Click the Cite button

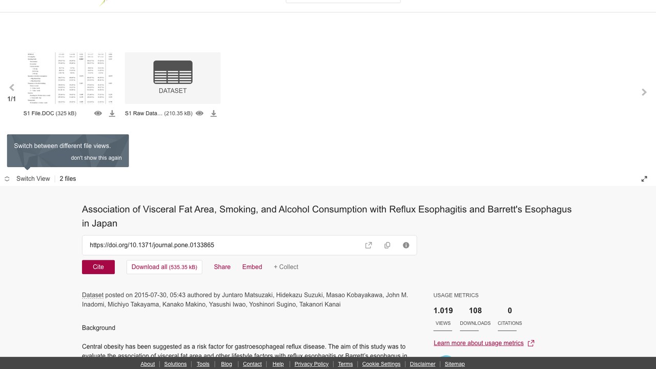pyautogui.click(x=98, y=267)
